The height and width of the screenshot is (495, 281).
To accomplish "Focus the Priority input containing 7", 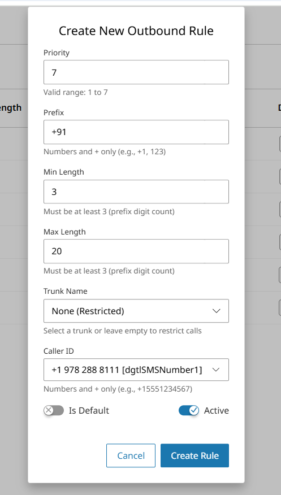I will click(136, 72).
